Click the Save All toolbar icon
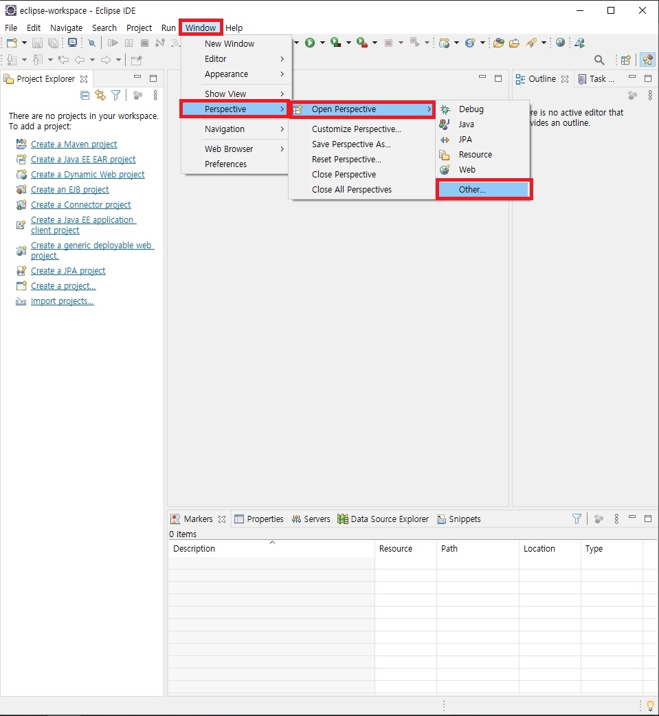659x716 pixels. (x=54, y=43)
